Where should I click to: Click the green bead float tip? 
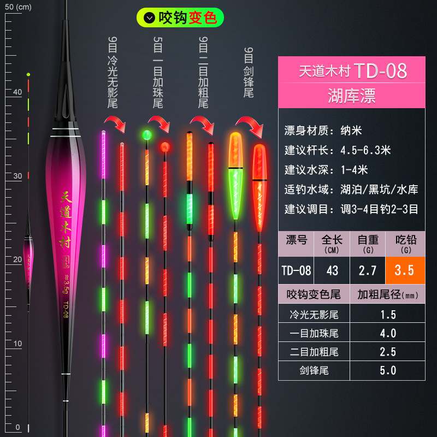coord(147,135)
